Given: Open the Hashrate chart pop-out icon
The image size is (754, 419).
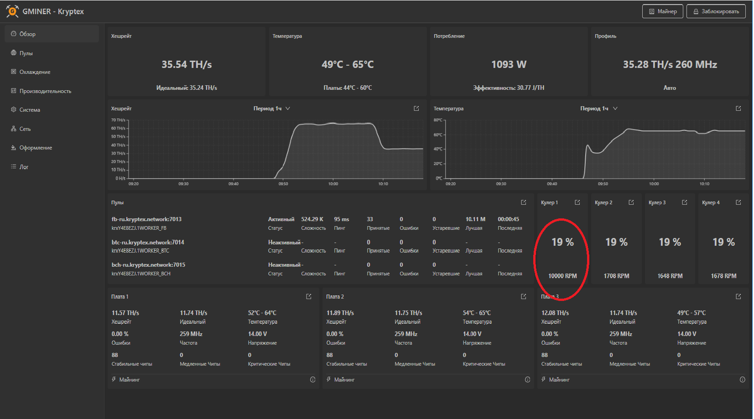Looking at the screenshot, I should coord(416,109).
